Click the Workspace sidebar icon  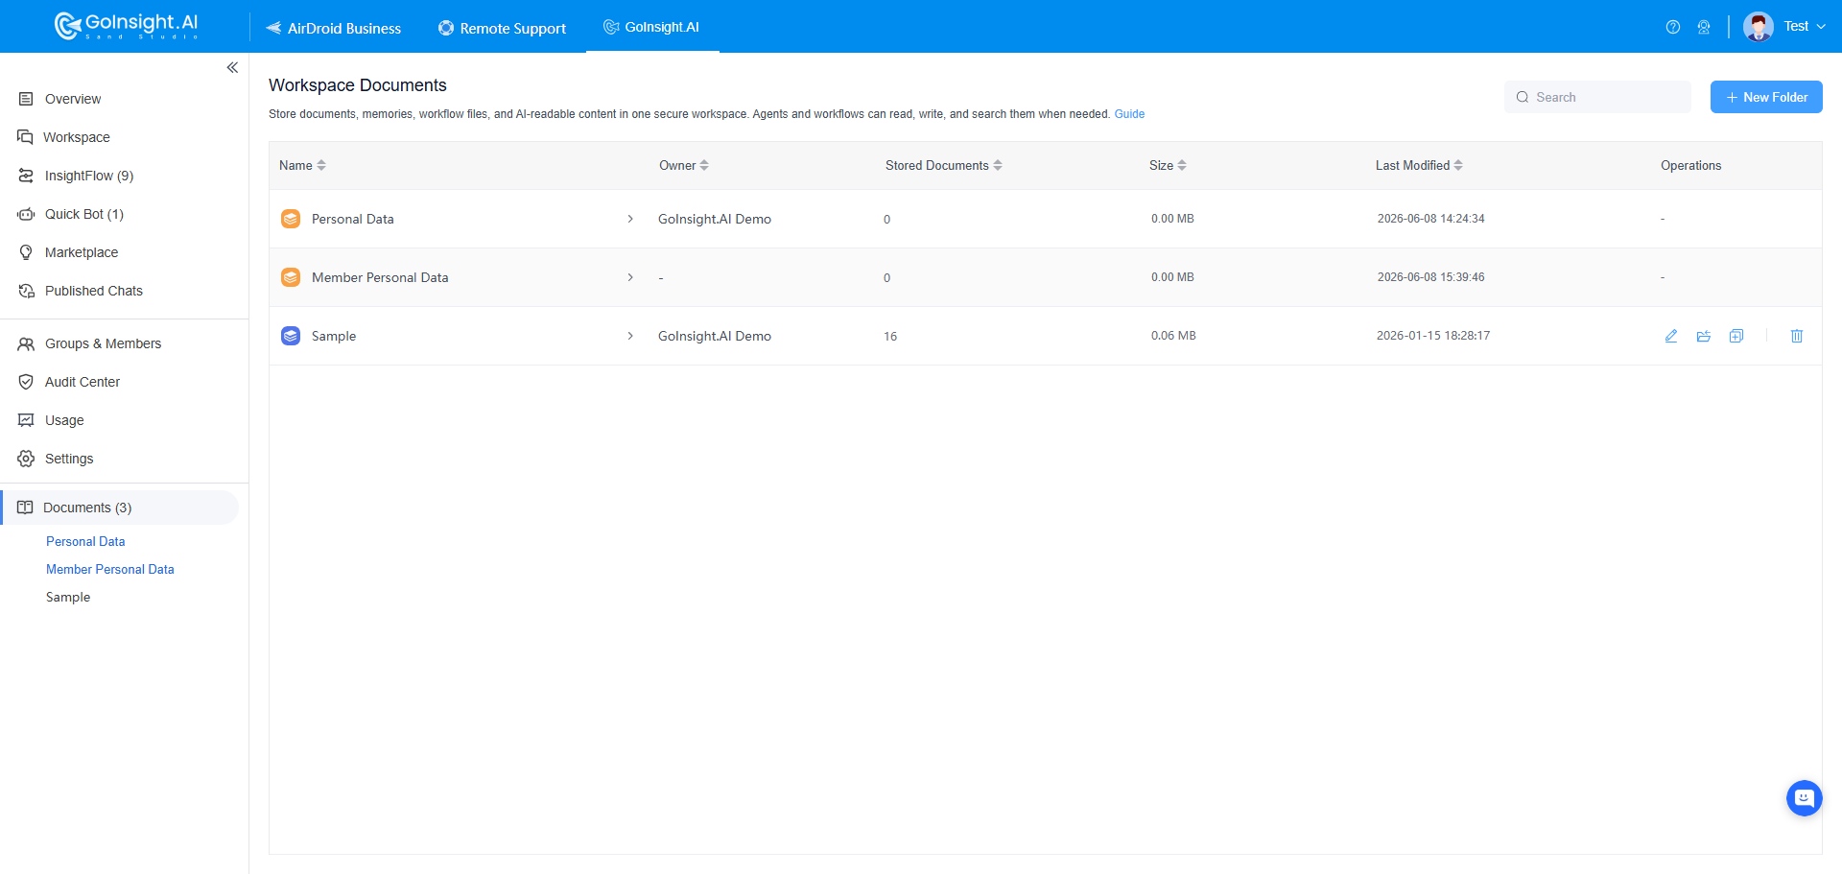26,137
